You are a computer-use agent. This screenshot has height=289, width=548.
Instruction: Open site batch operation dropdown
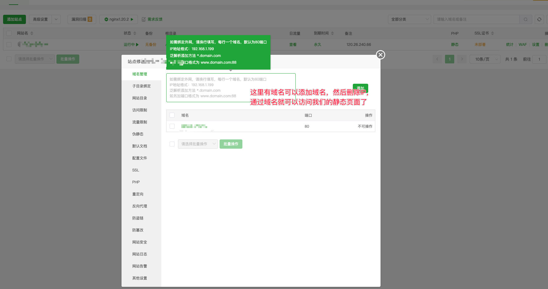point(35,59)
